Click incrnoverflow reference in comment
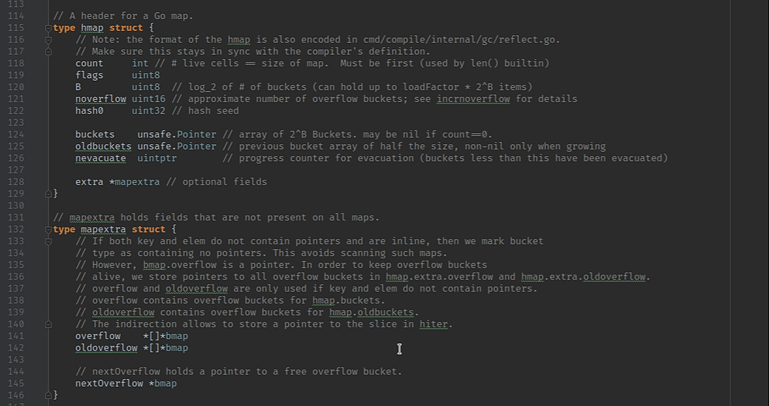Screen dimensions: 769x406 coord(473,99)
